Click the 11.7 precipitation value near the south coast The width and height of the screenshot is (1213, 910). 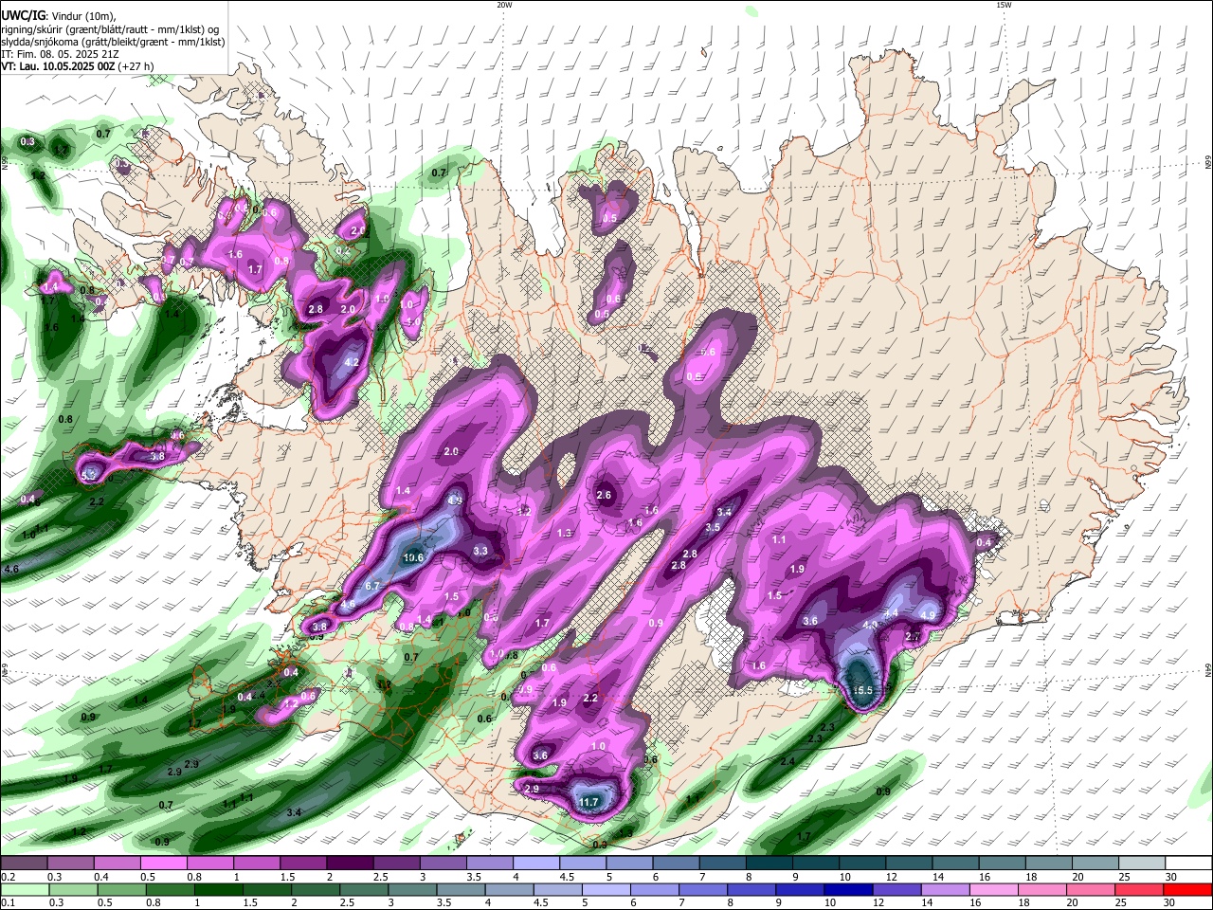(588, 803)
